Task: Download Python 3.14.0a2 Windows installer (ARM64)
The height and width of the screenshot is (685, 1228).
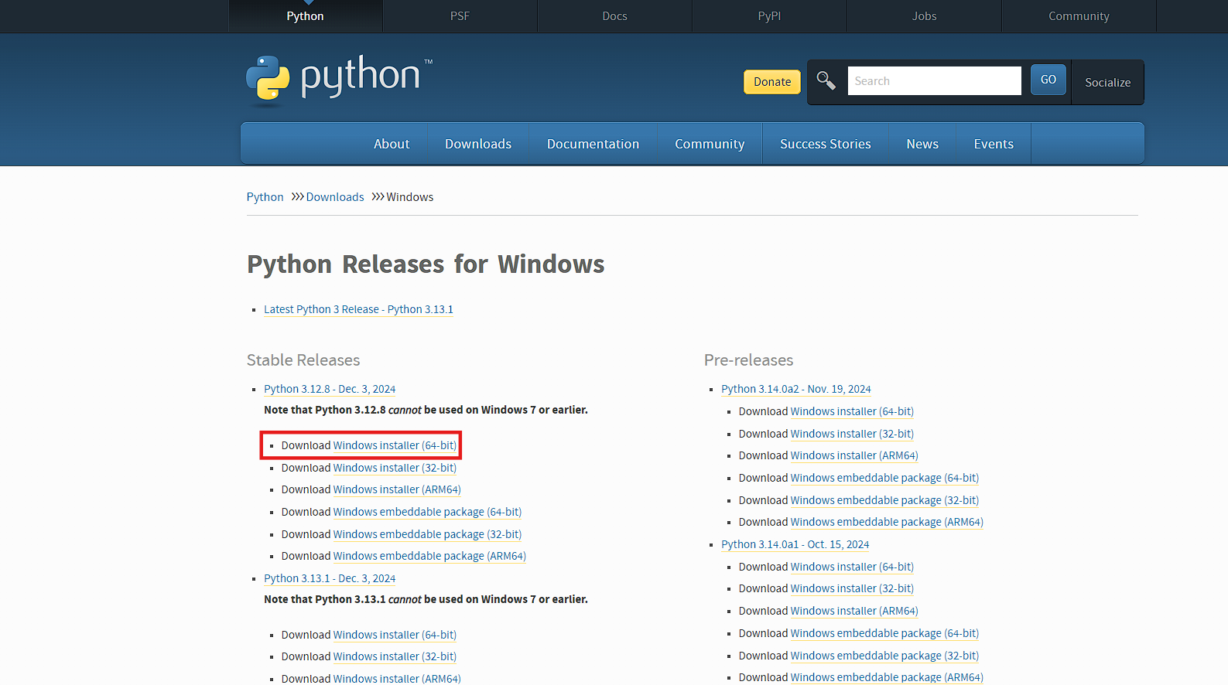Action: [x=854, y=455]
